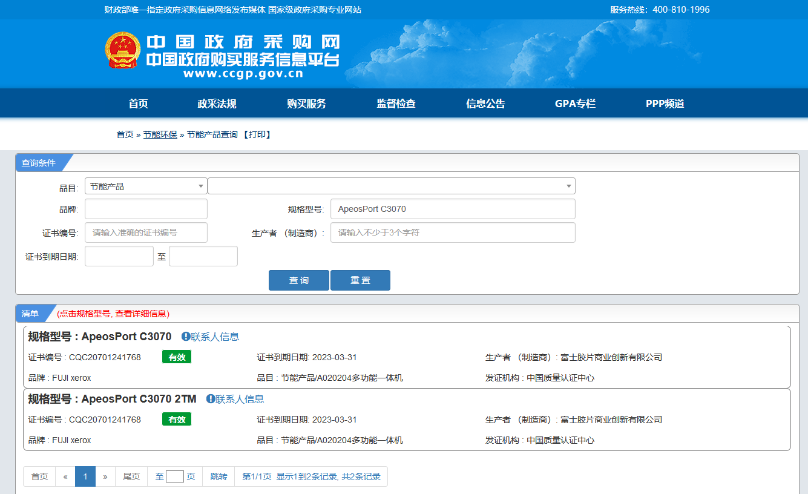
Task: Open the 首页 navigation menu item
Action: (x=138, y=104)
